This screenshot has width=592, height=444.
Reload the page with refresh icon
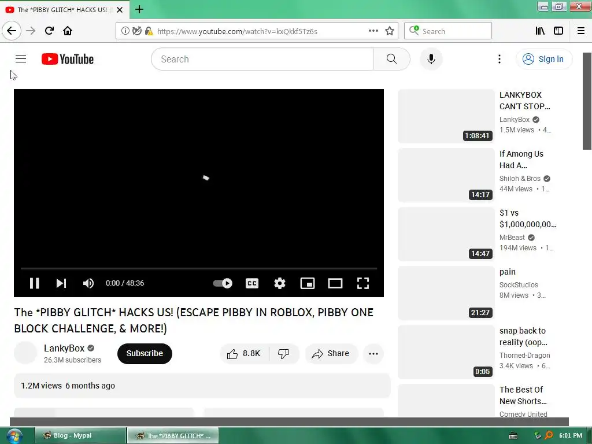(x=49, y=31)
